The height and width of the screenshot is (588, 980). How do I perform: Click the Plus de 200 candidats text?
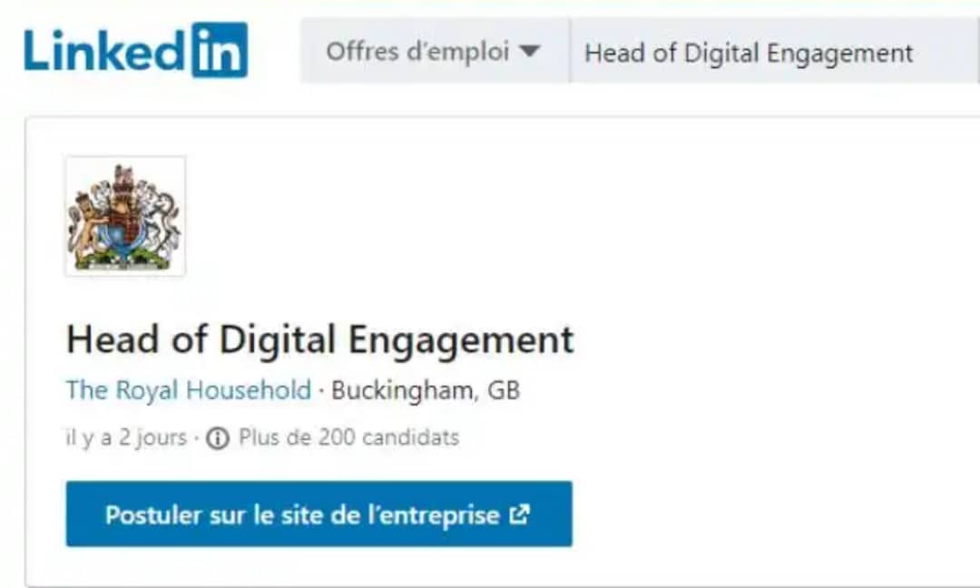pos(348,436)
